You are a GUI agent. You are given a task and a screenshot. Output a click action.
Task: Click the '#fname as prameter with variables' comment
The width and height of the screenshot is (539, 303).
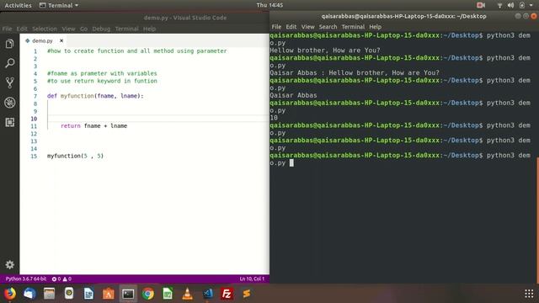pyautogui.click(x=102, y=73)
